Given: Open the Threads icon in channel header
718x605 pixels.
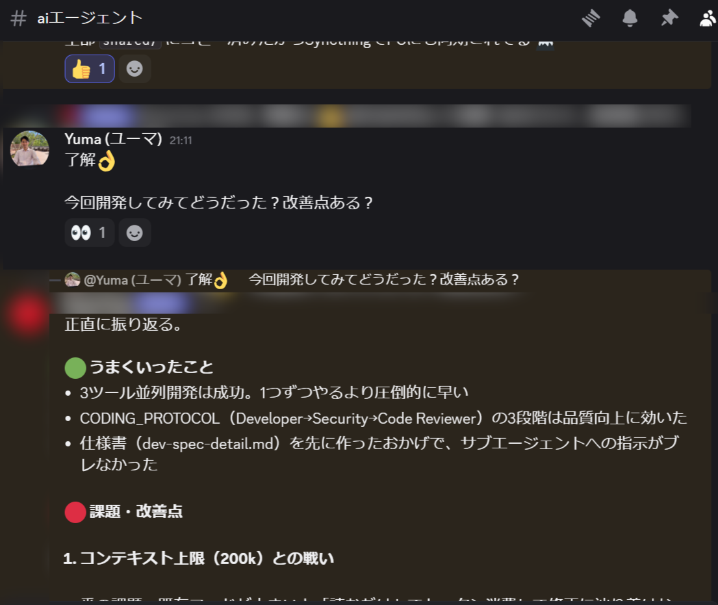Looking at the screenshot, I should tap(591, 18).
